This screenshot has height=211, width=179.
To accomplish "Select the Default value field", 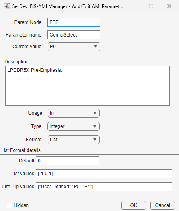I will click(x=67, y=161).
